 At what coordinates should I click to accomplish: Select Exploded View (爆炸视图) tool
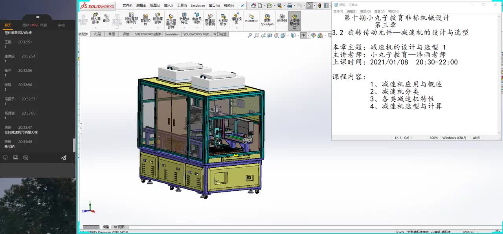[x=237, y=18]
